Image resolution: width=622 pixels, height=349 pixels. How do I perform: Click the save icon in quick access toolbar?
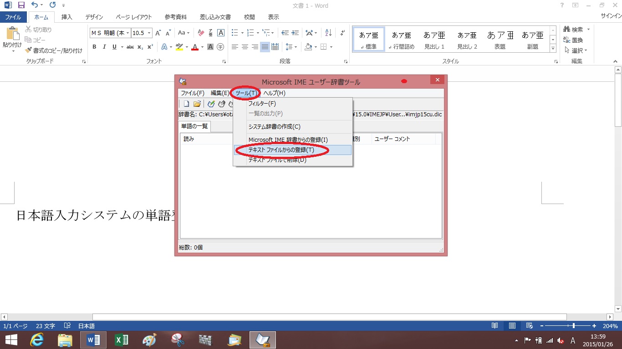[21, 5]
